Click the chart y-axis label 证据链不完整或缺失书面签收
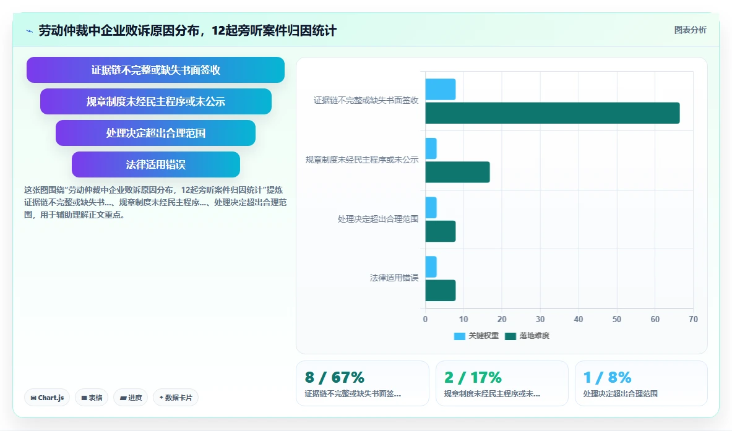Screen dimensions: 732x431 (x=366, y=100)
